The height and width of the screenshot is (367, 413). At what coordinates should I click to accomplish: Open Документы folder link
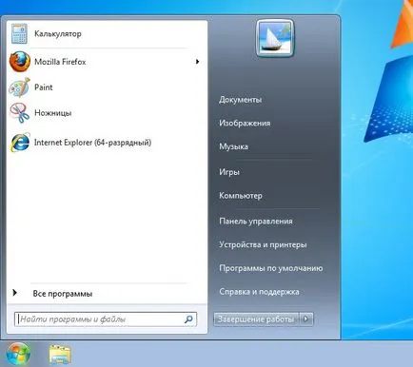pyautogui.click(x=240, y=100)
